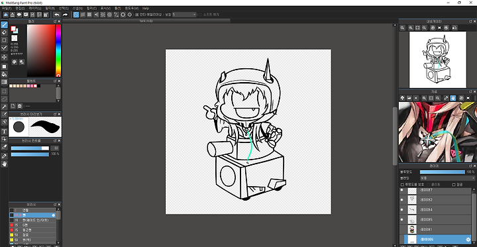477x247 pixels.
Task: Swap foreground and background color squares
Action: coord(15,30)
